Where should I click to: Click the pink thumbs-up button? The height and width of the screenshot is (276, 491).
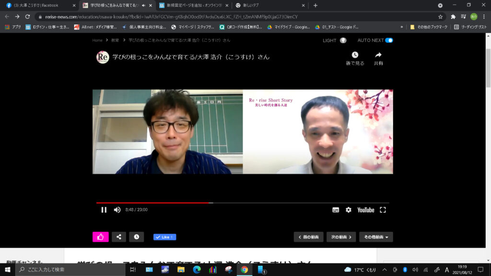[100, 237]
